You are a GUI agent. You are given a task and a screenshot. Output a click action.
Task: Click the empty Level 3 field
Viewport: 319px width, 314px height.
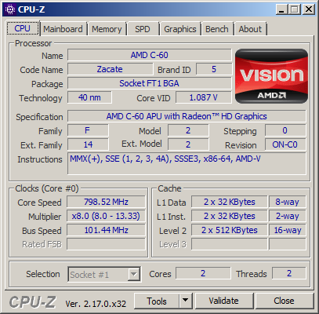pos(230,244)
